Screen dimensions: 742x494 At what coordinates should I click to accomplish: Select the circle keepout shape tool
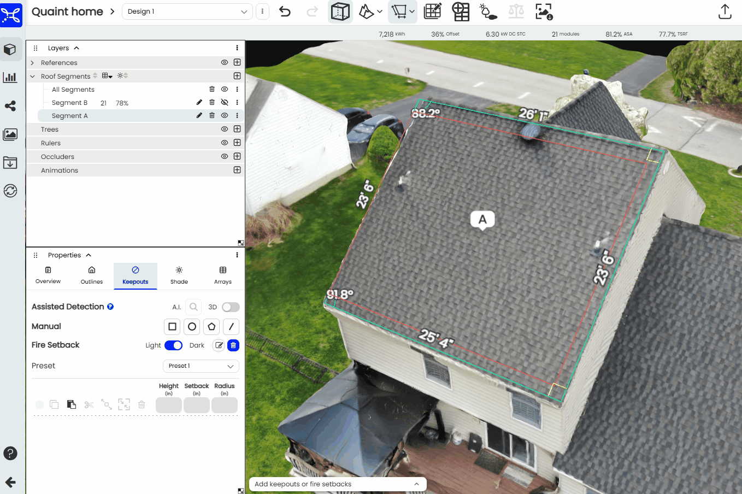[192, 327]
